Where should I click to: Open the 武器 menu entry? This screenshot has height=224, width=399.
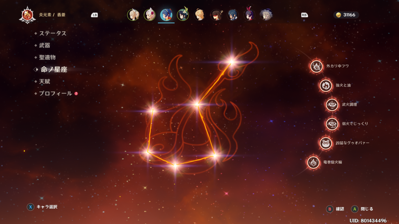coord(45,45)
